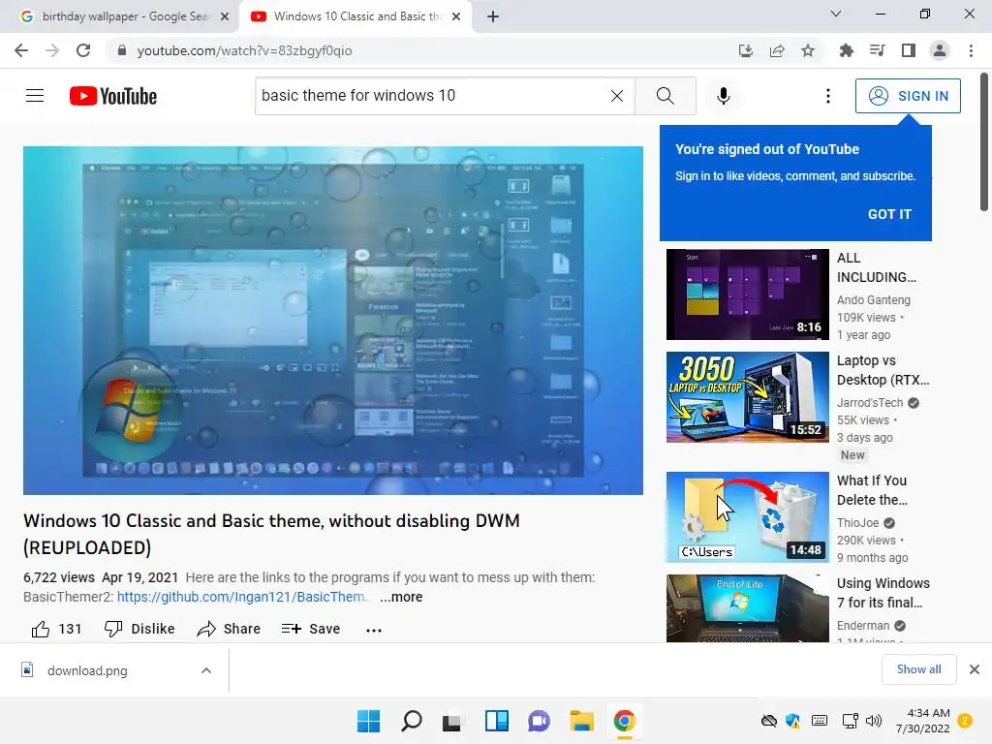The image size is (992, 744).
Task: Open taskbar Search
Action: tap(411, 721)
